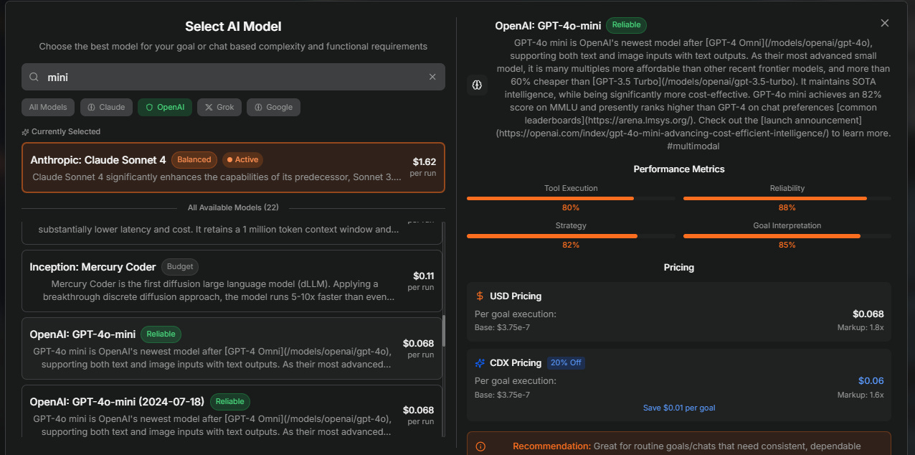Select the Anthropic: Claude Sonnet 4 card
Screen dimensions: 915x455
(233, 167)
